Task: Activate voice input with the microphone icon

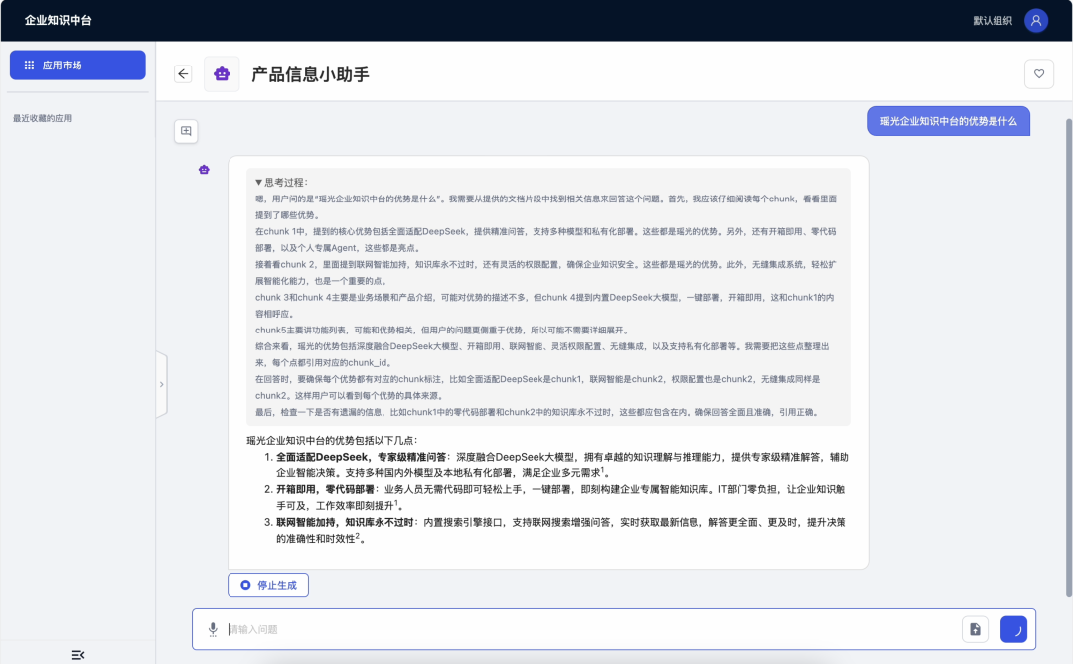Action: (x=213, y=629)
